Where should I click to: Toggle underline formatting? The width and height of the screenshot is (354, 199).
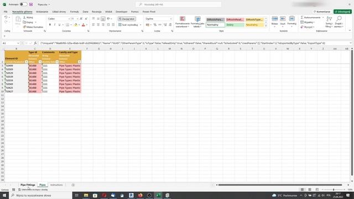click(x=59, y=24)
